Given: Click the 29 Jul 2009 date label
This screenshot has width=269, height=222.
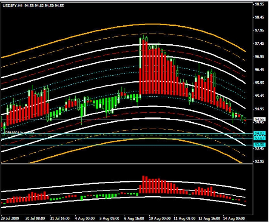Looking at the screenshot, I should pos(10,219).
